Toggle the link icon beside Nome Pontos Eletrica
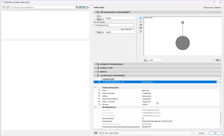The width and height of the screenshot is (224, 136). 99,99
